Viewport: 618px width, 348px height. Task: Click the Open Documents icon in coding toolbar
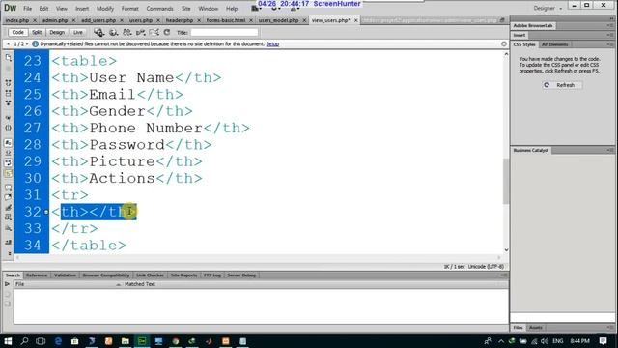[x=9, y=58]
